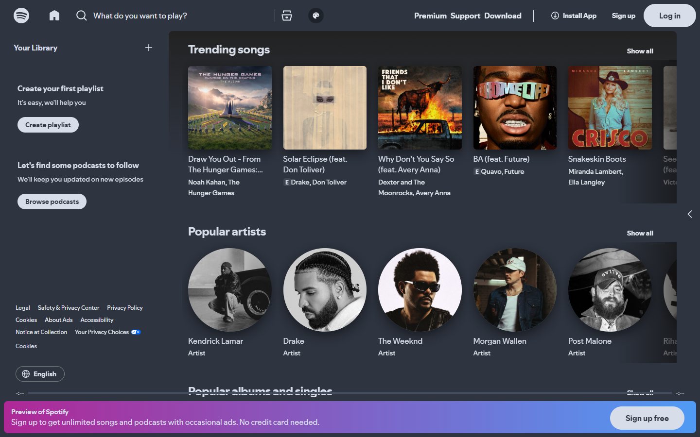Image resolution: width=700 pixels, height=437 pixels.
Task: Click the Create playlist button
Action: pyautogui.click(x=48, y=125)
